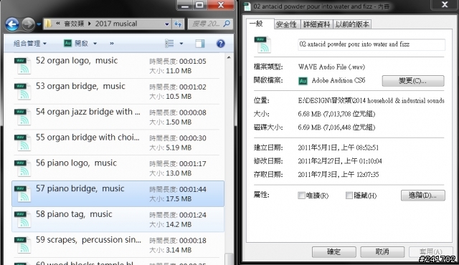Open recent locations arrow beside Forward button
This screenshot has width=459, height=265.
coord(39,24)
